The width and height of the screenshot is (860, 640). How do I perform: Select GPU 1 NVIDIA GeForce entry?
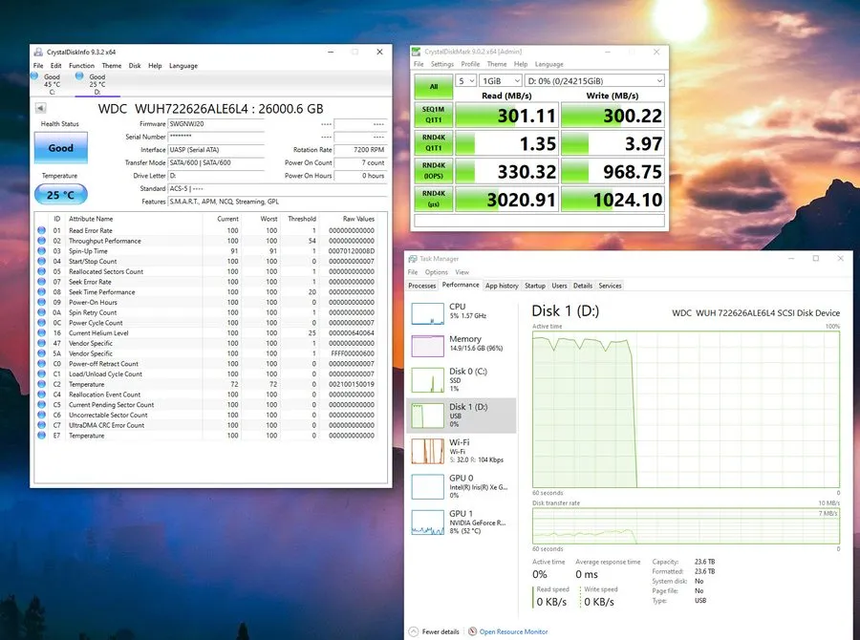pos(462,523)
